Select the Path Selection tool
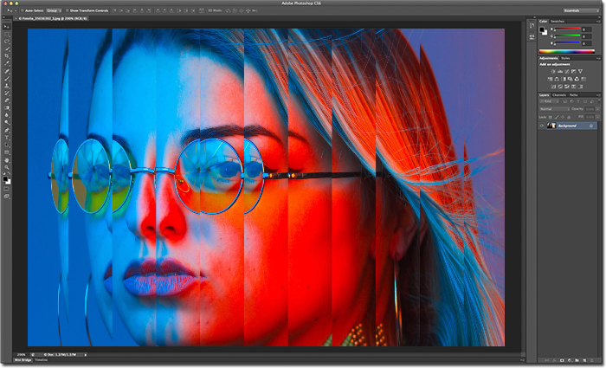The width and height of the screenshot is (606, 368). pyautogui.click(x=7, y=145)
